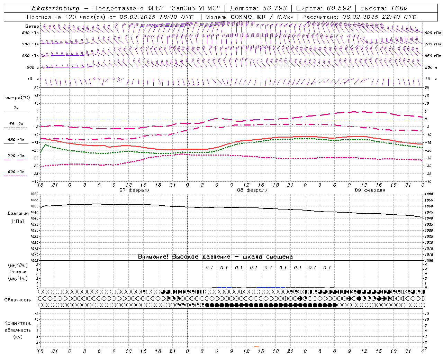This screenshot has height=354, width=443.
Task: Select the '07 февраля' date label
Action: tap(135, 190)
